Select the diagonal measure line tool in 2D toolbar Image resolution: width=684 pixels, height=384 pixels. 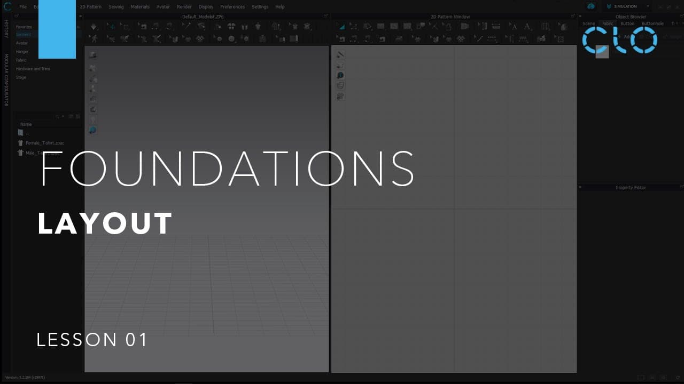[x=479, y=38]
